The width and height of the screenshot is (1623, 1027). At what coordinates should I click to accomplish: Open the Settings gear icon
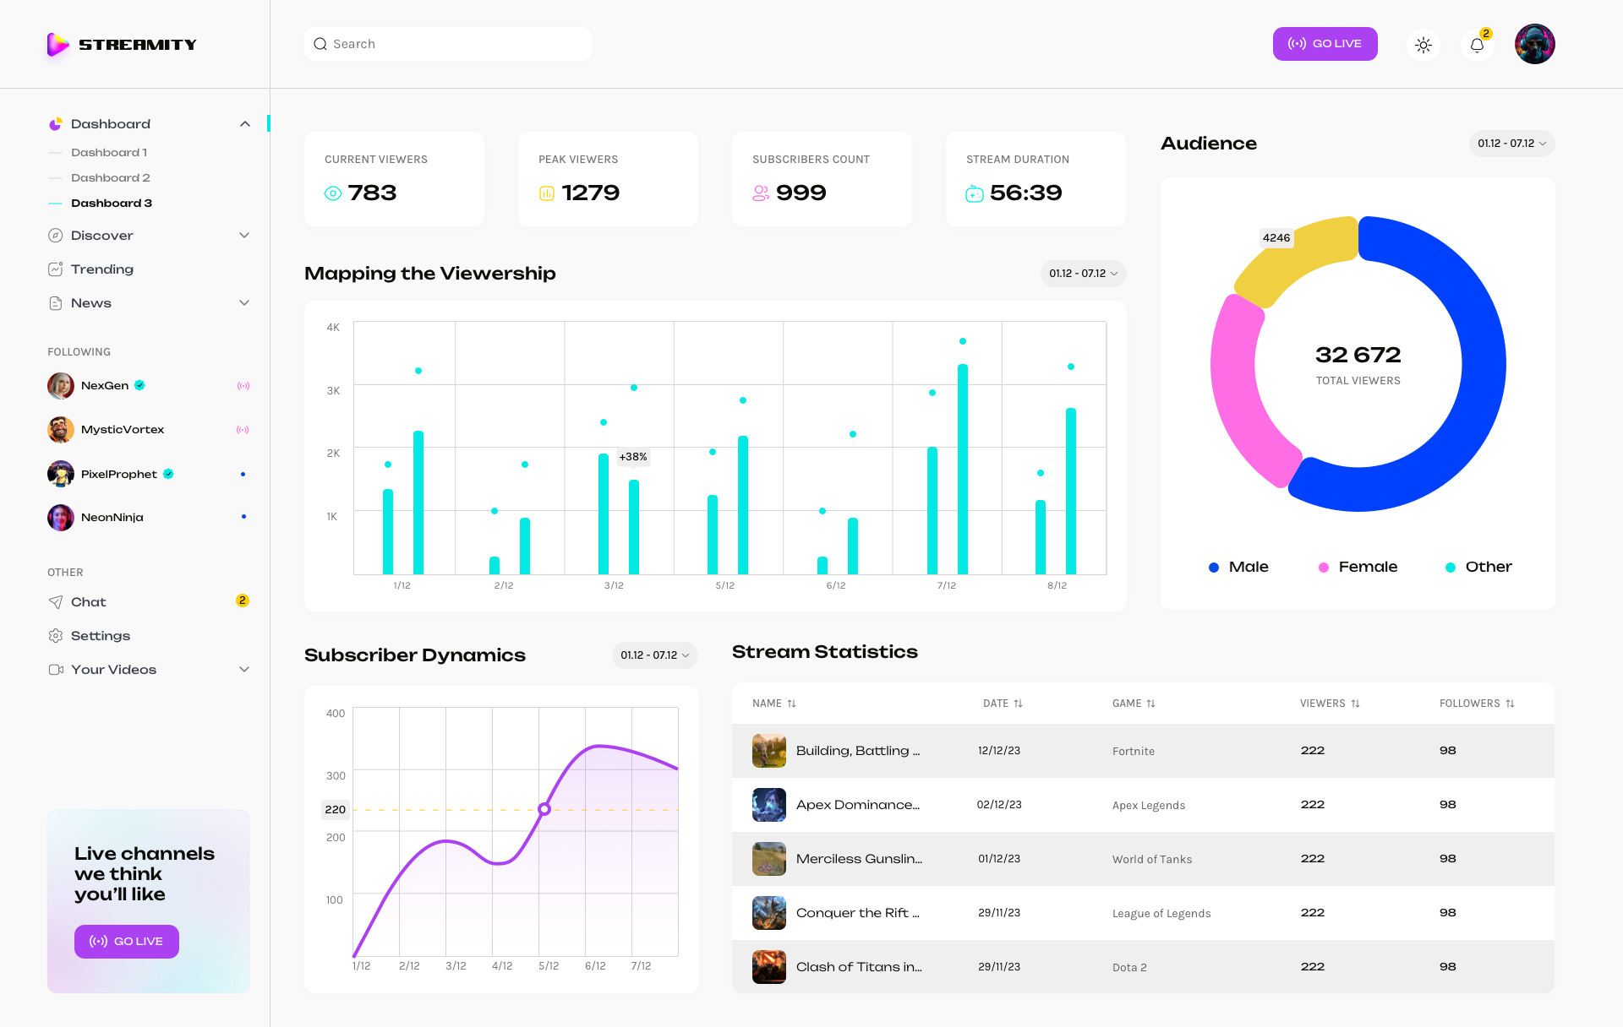(x=55, y=635)
